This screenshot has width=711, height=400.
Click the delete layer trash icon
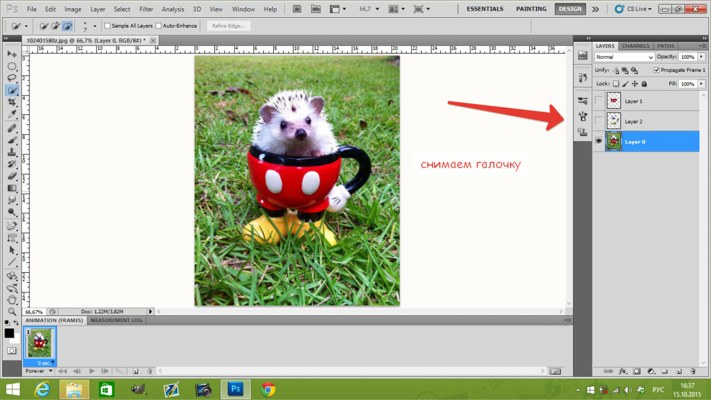point(693,371)
